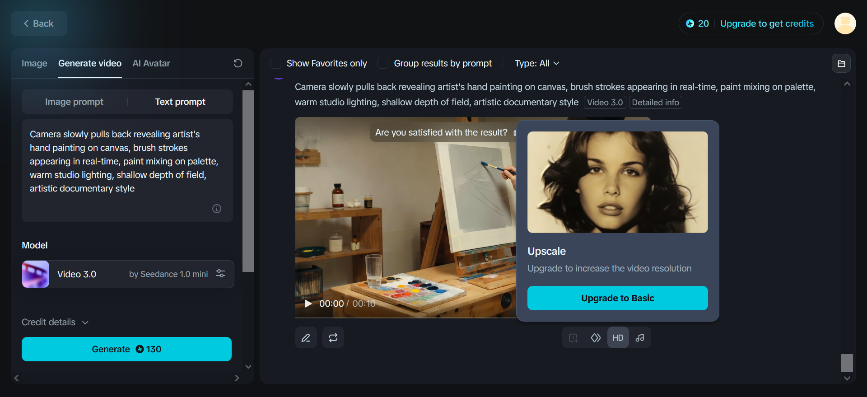
Task: Click the extend video icon
Action: point(573,338)
